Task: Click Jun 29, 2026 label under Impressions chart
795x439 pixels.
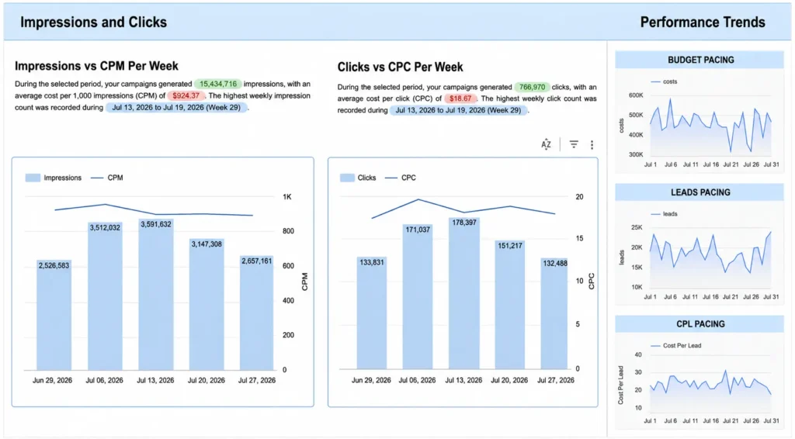Action: 52,380
